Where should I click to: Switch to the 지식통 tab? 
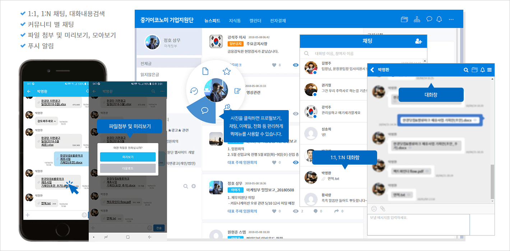[235, 20]
